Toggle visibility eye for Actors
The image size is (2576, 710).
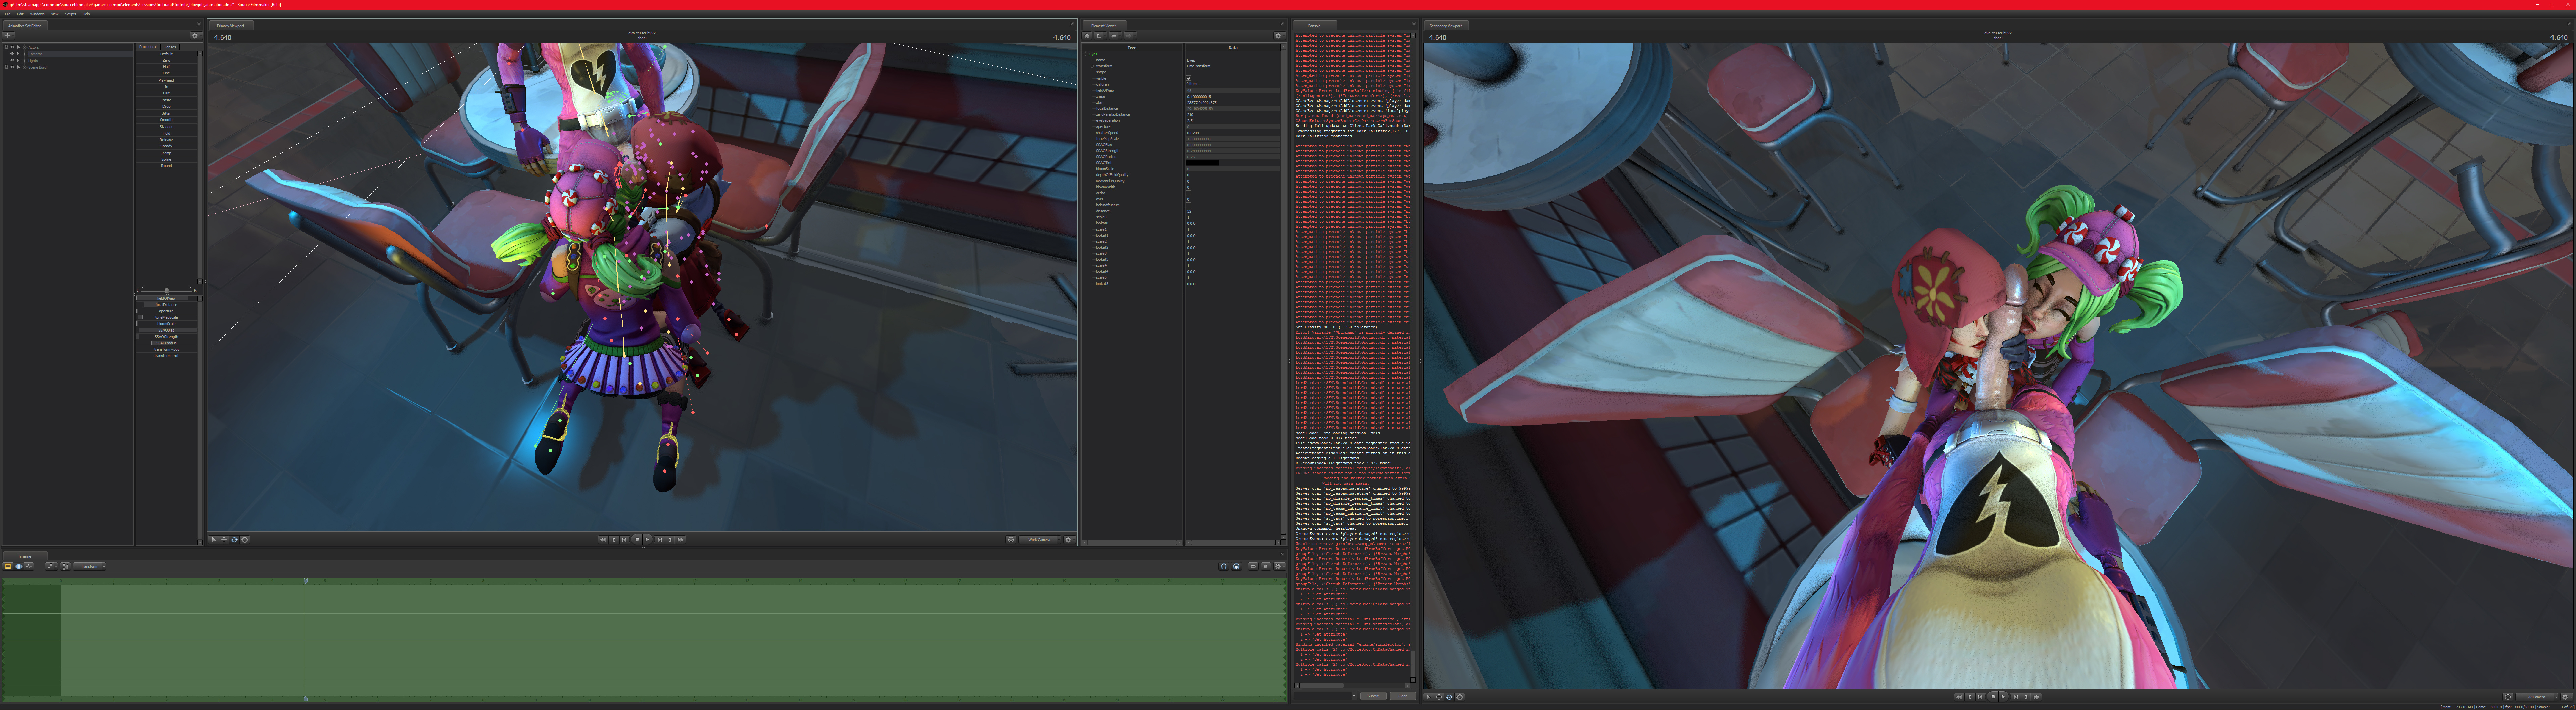point(12,47)
